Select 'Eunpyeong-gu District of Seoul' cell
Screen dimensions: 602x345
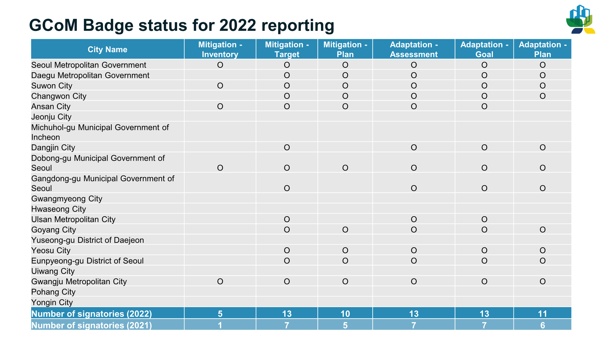click(x=108, y=260)
